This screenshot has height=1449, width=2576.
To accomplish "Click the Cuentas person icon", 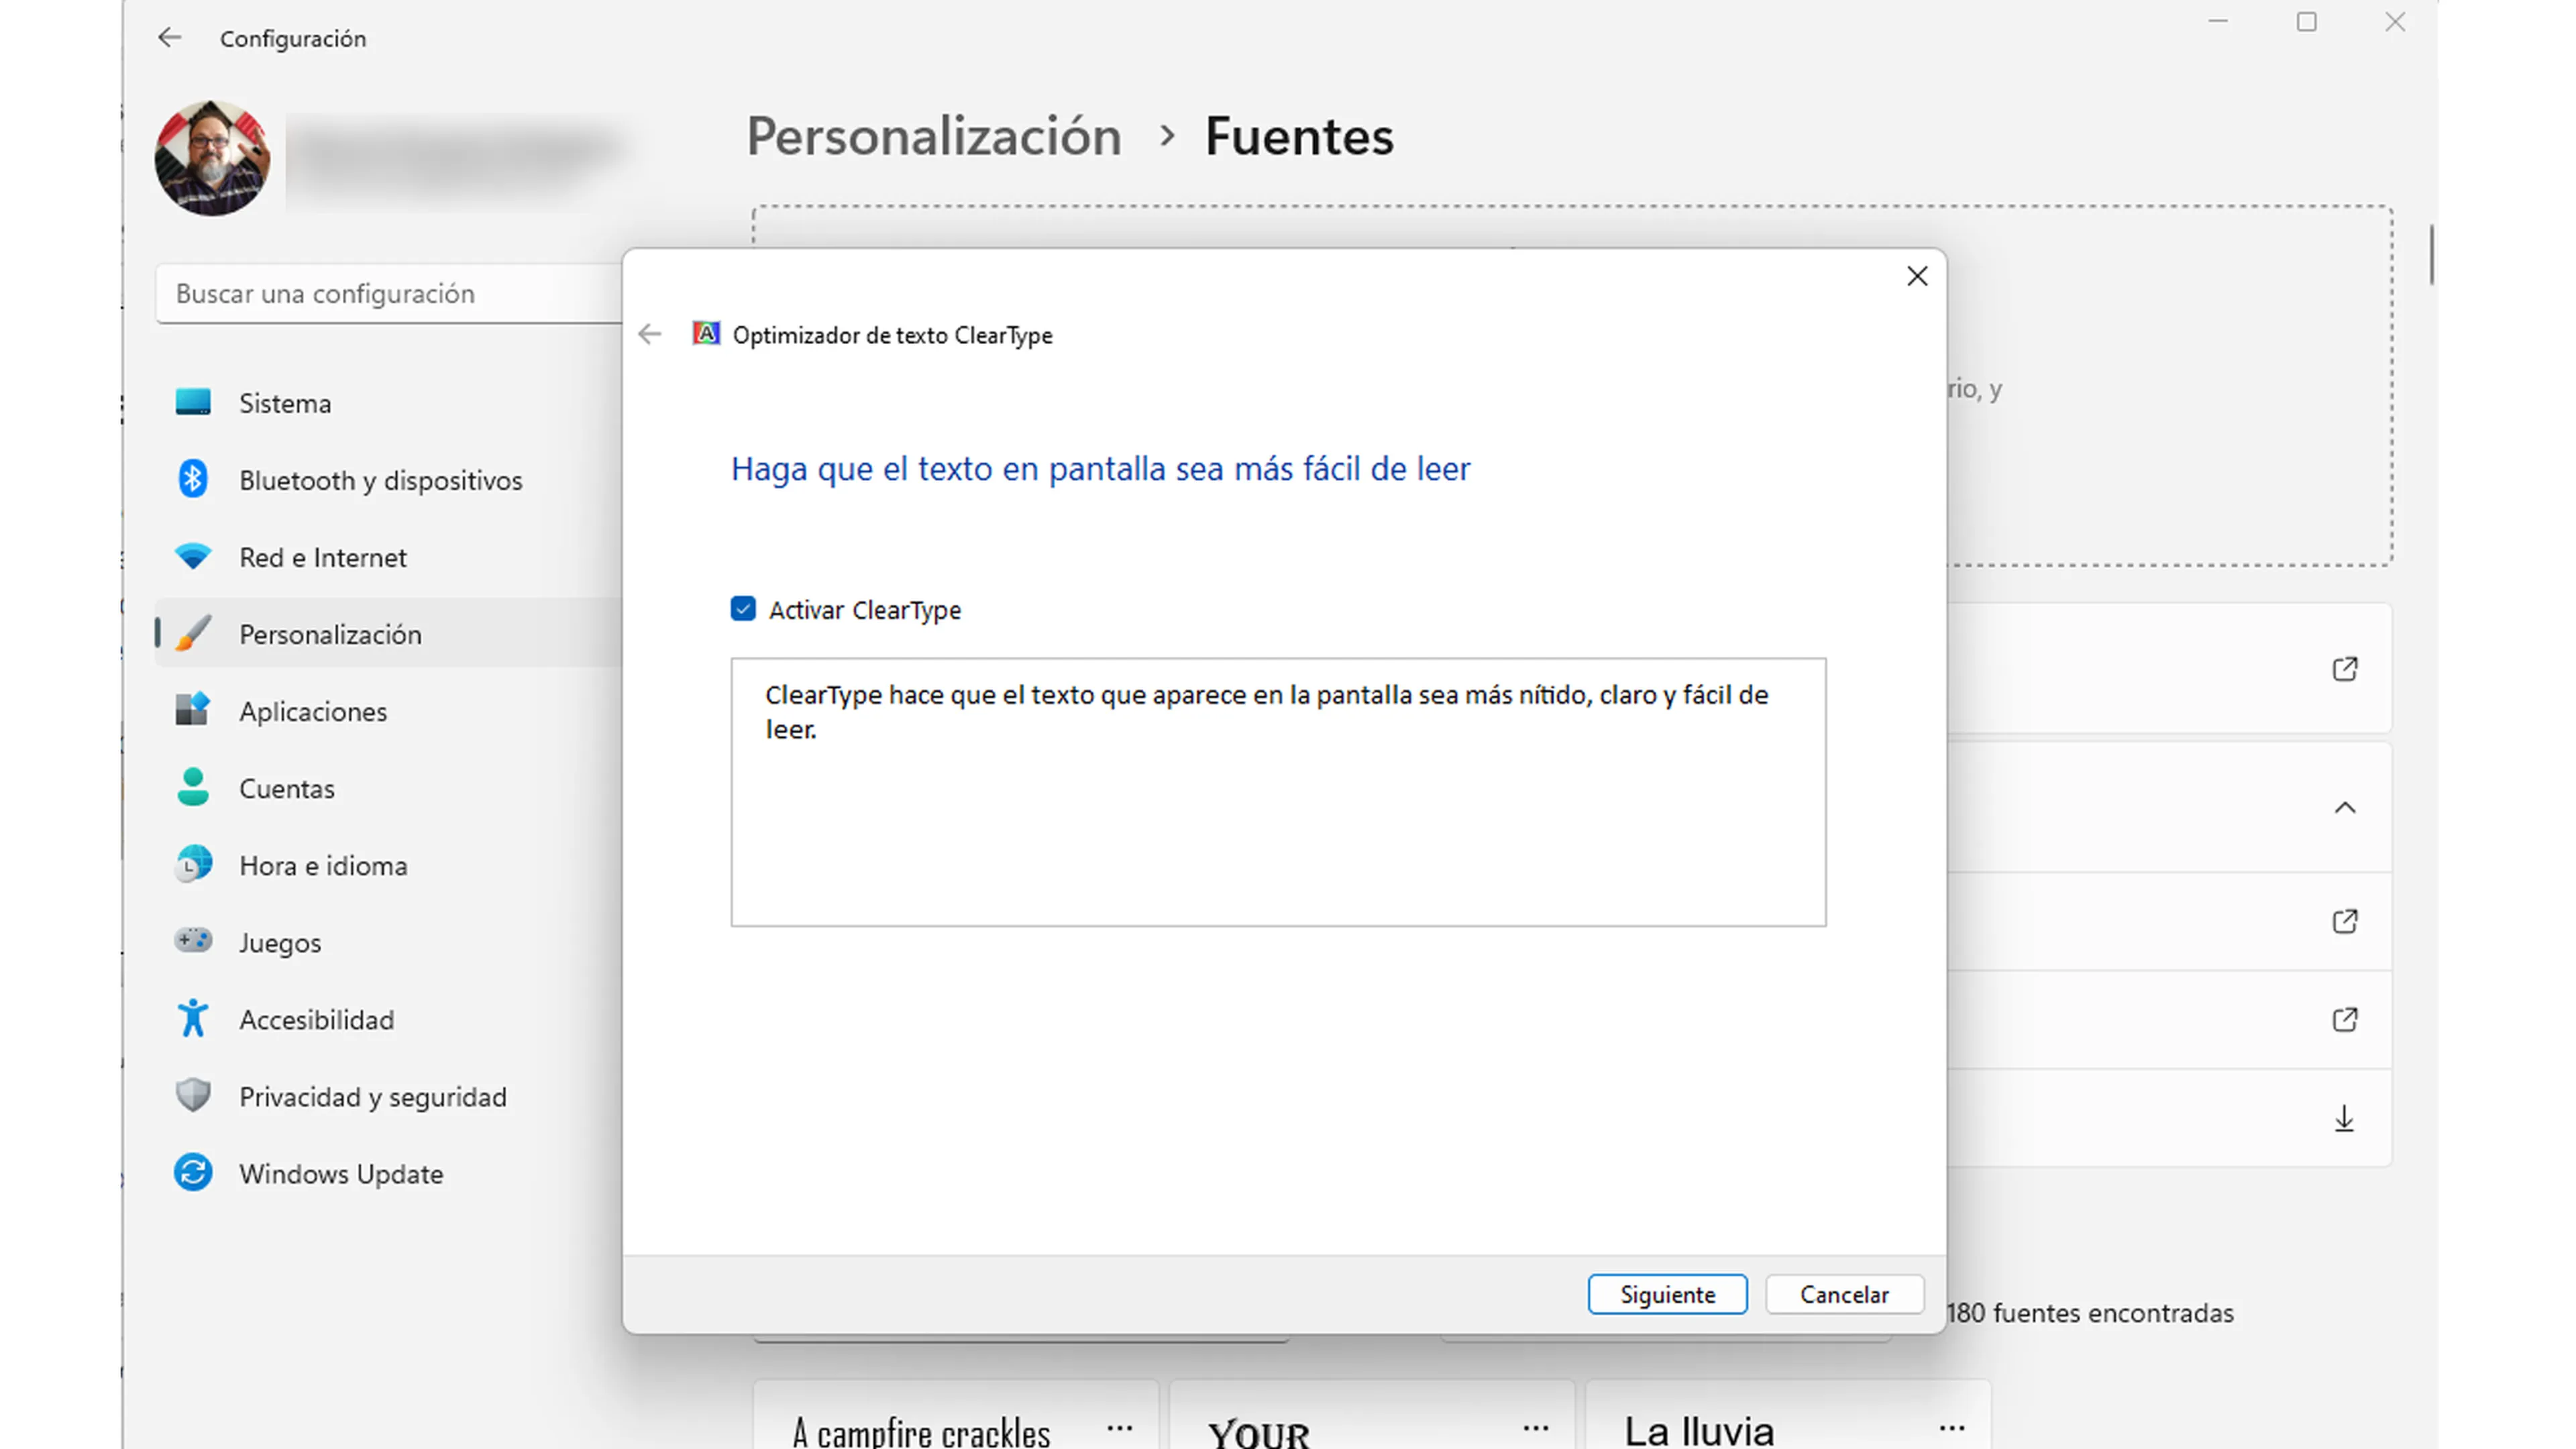I will coord(193,787).
